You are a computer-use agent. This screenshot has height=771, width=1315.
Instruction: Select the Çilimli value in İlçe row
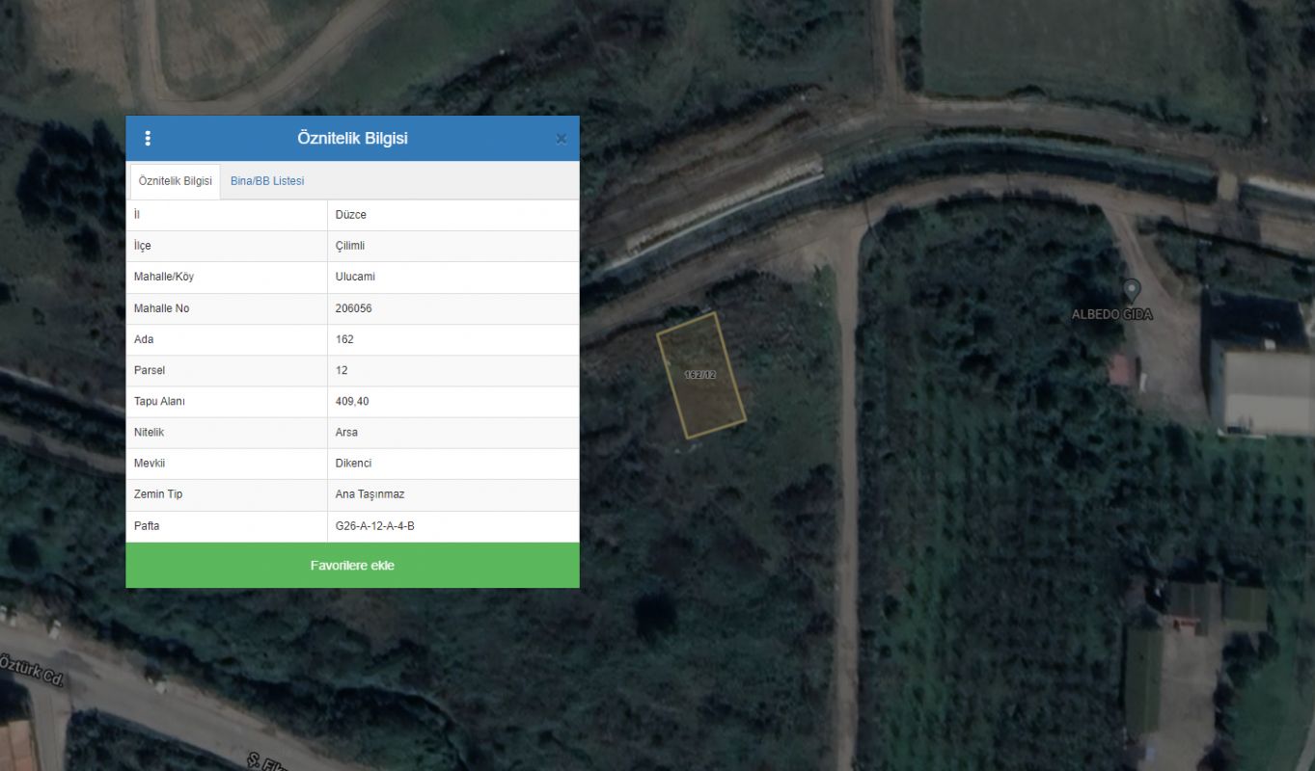(350, 246)
